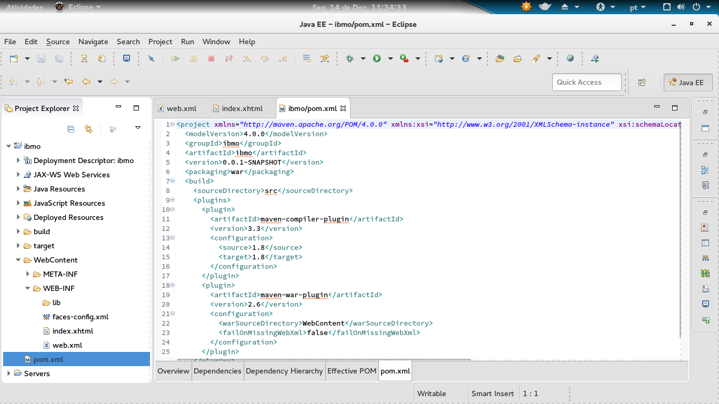Click the Save All icon
This screenshot has height=404, width=719.
click(x=59, y=59)
